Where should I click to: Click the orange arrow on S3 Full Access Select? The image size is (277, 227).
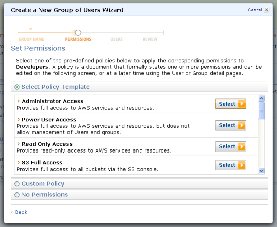click(242, 165)
